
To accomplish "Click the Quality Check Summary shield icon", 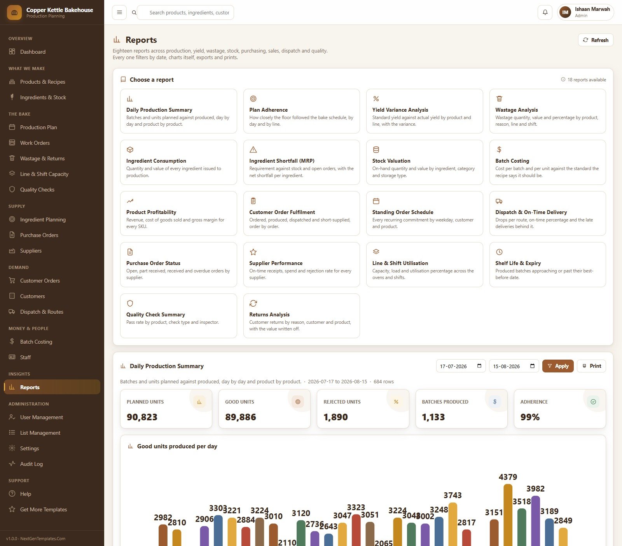I will (x=130, y=304).
